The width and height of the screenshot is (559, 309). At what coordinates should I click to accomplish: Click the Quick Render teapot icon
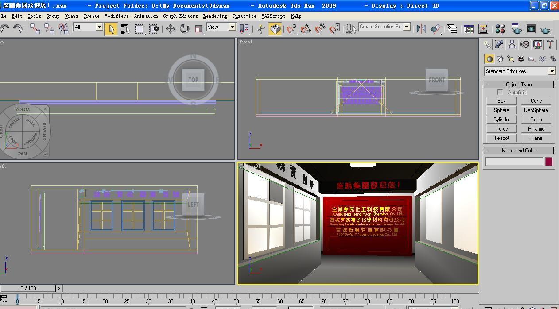[546, 29]
